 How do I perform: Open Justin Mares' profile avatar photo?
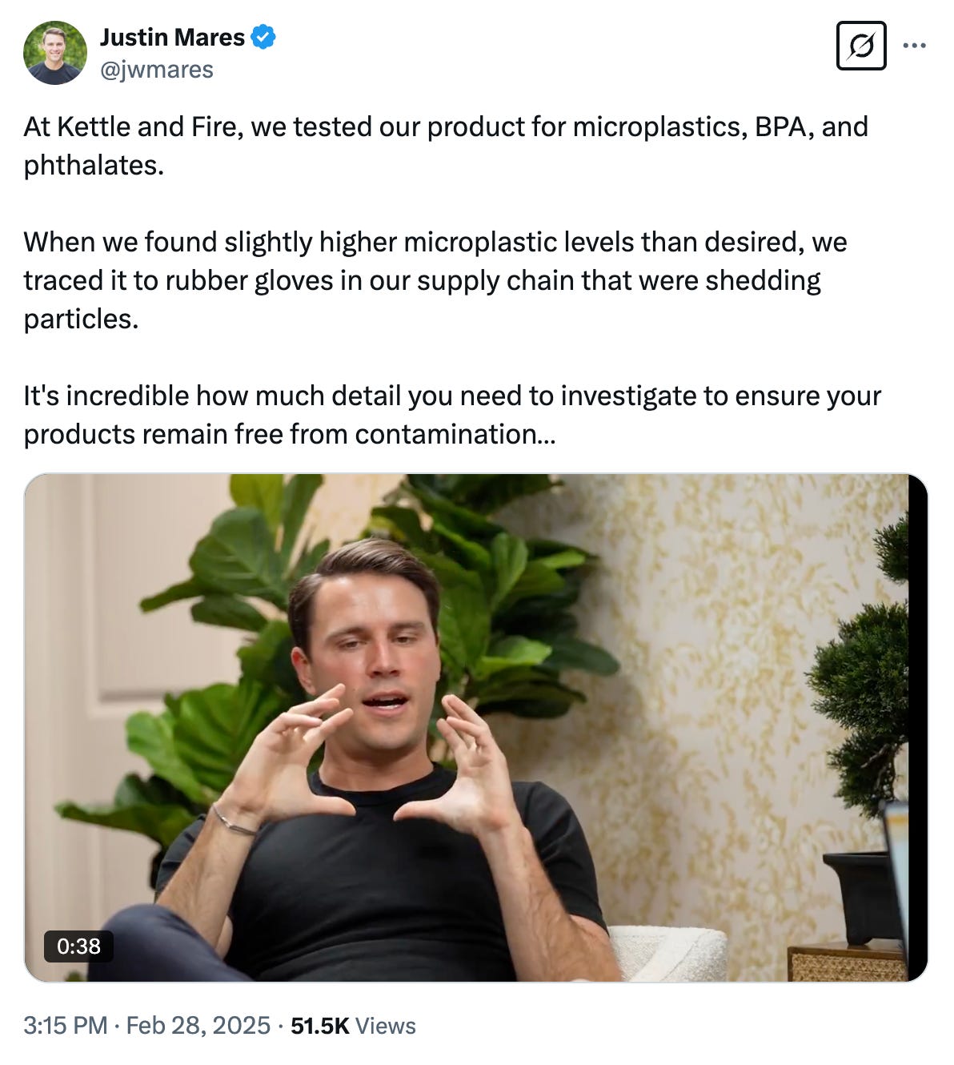55,53
